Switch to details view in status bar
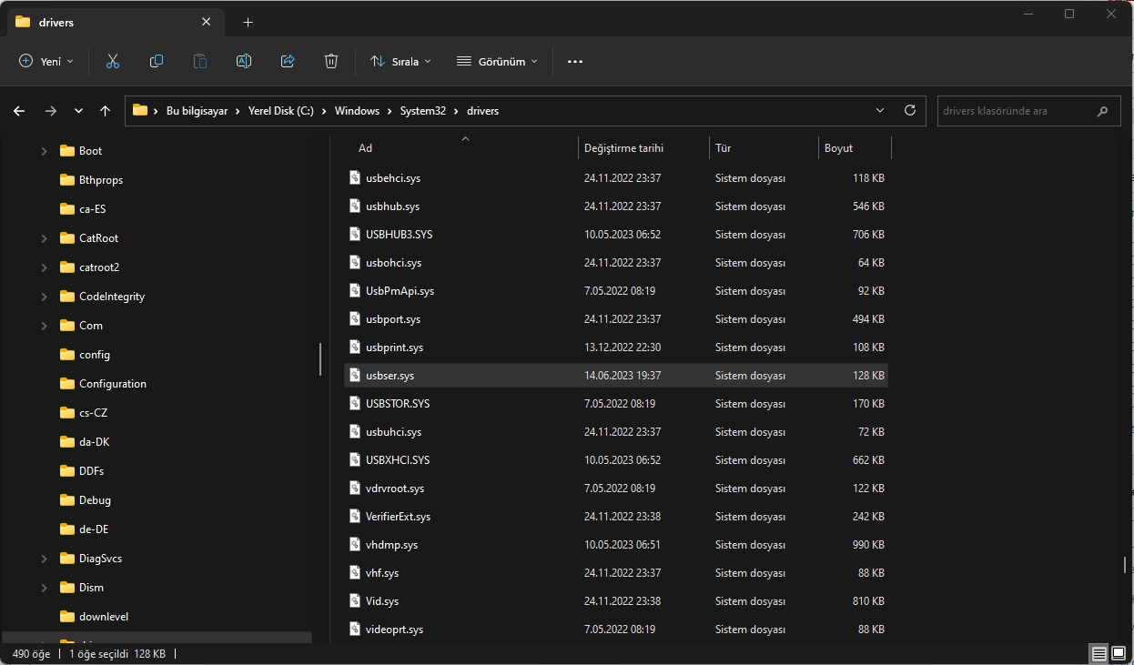The width and height of the screenshot is (1134, 665). click(x=1099, y=654)
